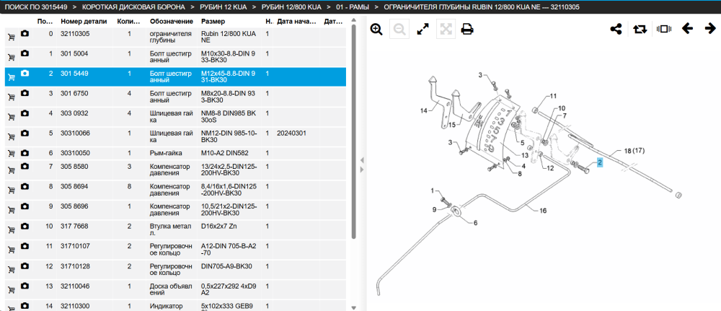This screenshot has height=311, width=721.
Task: Click the scrollbar down arrow of the parts list
Action: pyautogui.click(x=353, y=307)
